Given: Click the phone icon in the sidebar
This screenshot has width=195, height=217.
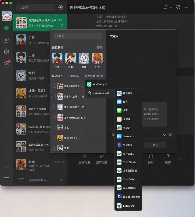Looking at the screenshot, I should (x=7, y=165).
